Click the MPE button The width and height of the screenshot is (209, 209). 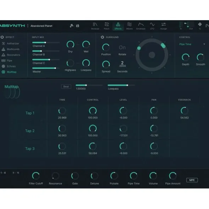tap(192, 180)
